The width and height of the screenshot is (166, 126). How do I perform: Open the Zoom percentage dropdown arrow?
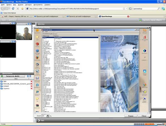(x=48, y=116)
